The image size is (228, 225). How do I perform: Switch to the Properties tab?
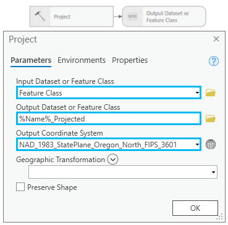130,60
